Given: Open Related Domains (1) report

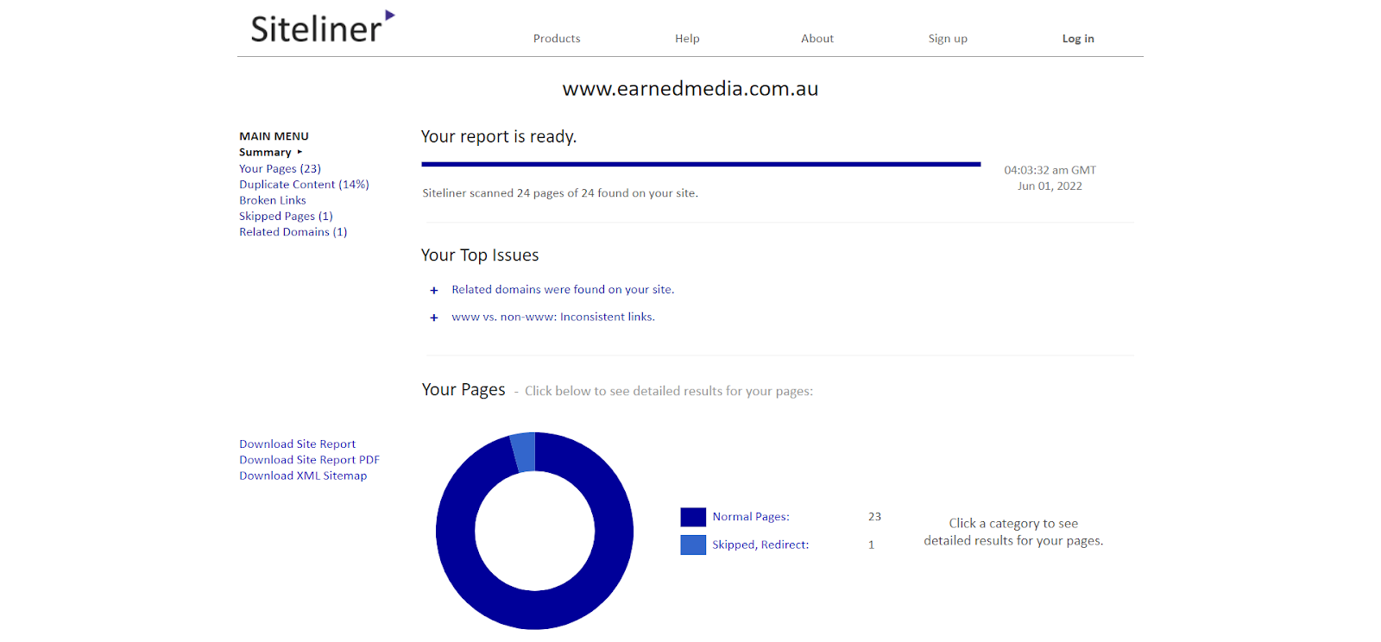Looking at the screenshot, I should [x=293, y=232].
